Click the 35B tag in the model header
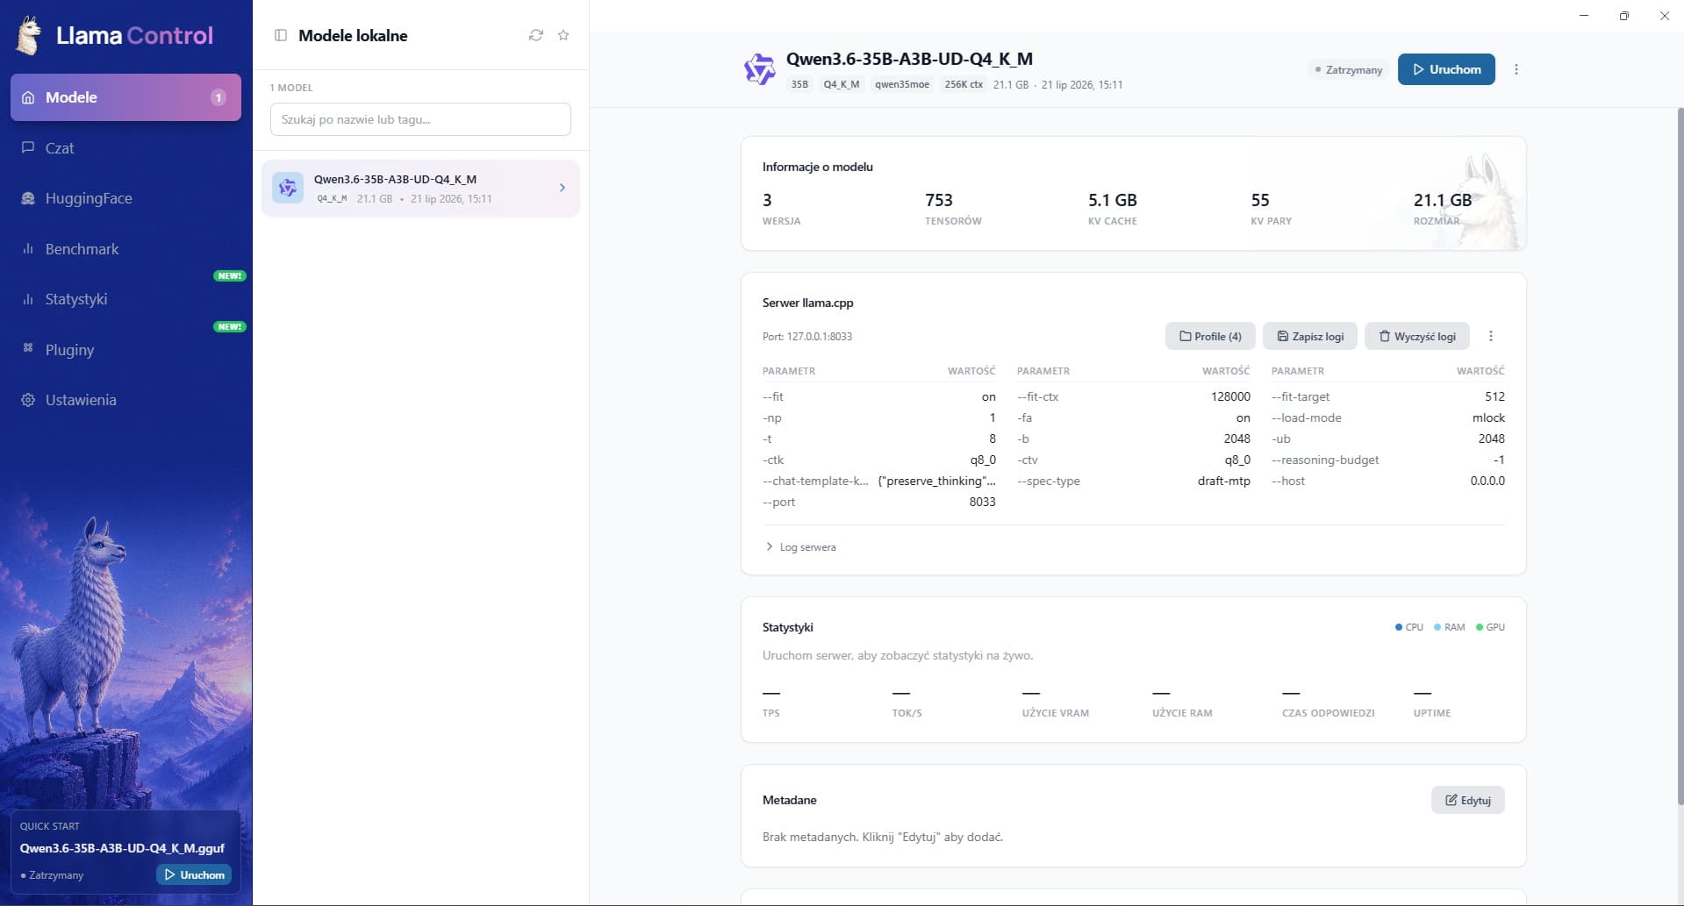The height and width of the screenshot is (906, 1684). (x=799, y=84)
